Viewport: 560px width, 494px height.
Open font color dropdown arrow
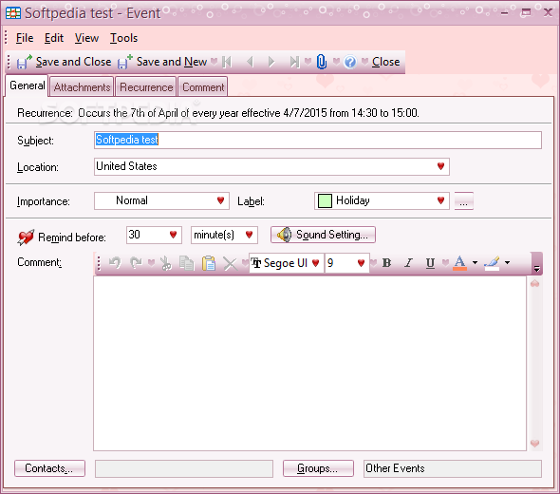pyautogui.click(x=475, y=263)
